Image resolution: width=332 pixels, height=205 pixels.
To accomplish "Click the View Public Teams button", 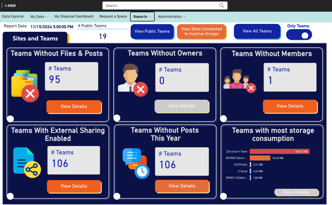I will (x=152, y=31).
